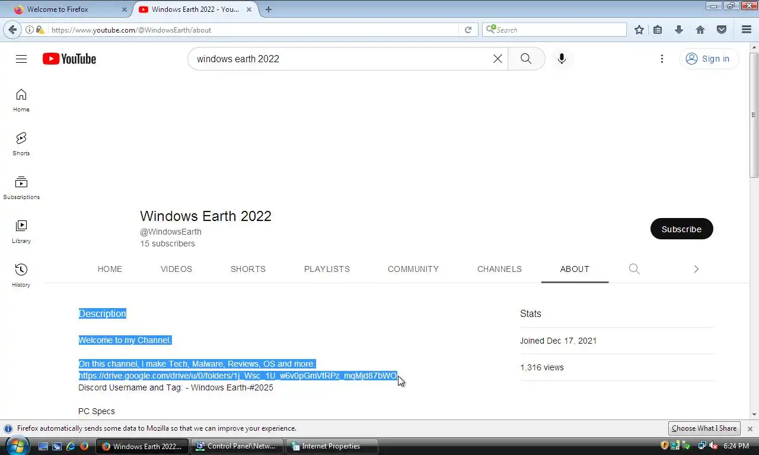This screenshot has height=455, width=759.
Task: Dismiss the Firefox data notification bar
Action: pyautogui.click(x=750, y=428)
